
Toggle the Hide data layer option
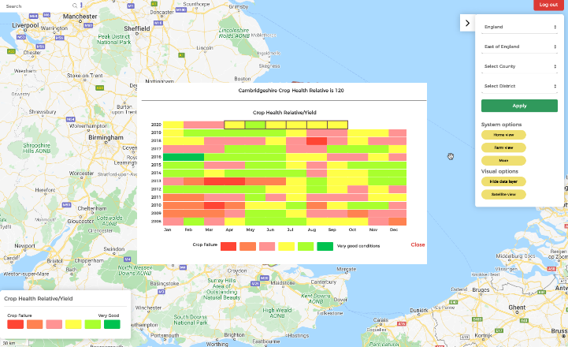click(x=503, y=181)
